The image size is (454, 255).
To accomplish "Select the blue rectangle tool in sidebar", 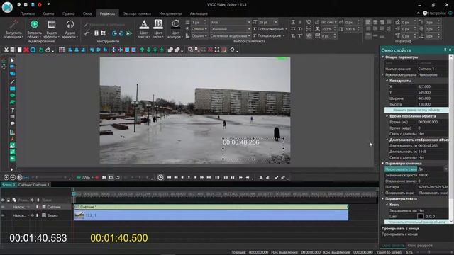I will click(x=12, y=89).
